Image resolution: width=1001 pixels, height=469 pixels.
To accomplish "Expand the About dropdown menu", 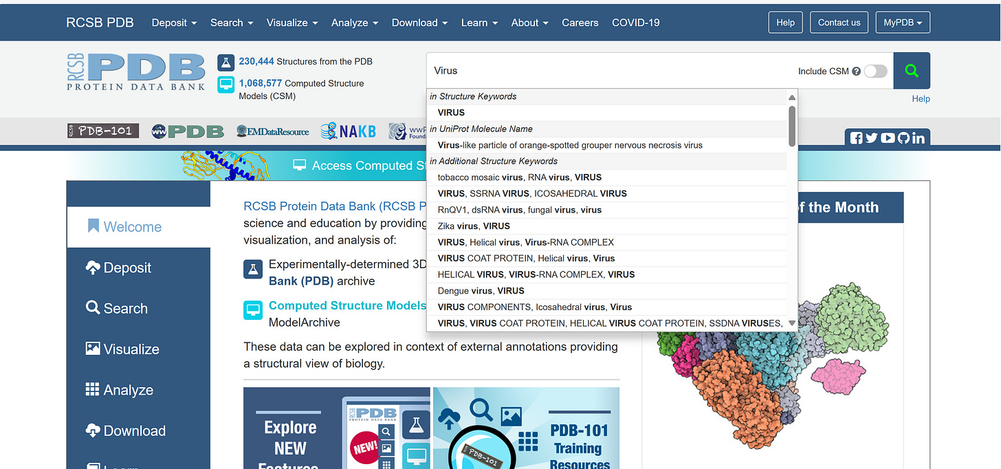I will click(x=529, y=23).
